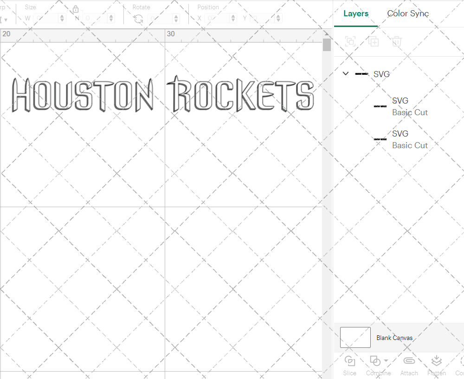Click the Height input field
This screenshot has height=379, width=464.
[x=95, y=19]
